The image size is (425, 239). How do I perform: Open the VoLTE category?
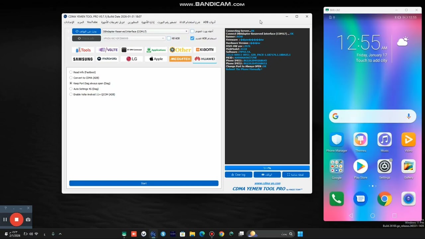click(108, 50)
